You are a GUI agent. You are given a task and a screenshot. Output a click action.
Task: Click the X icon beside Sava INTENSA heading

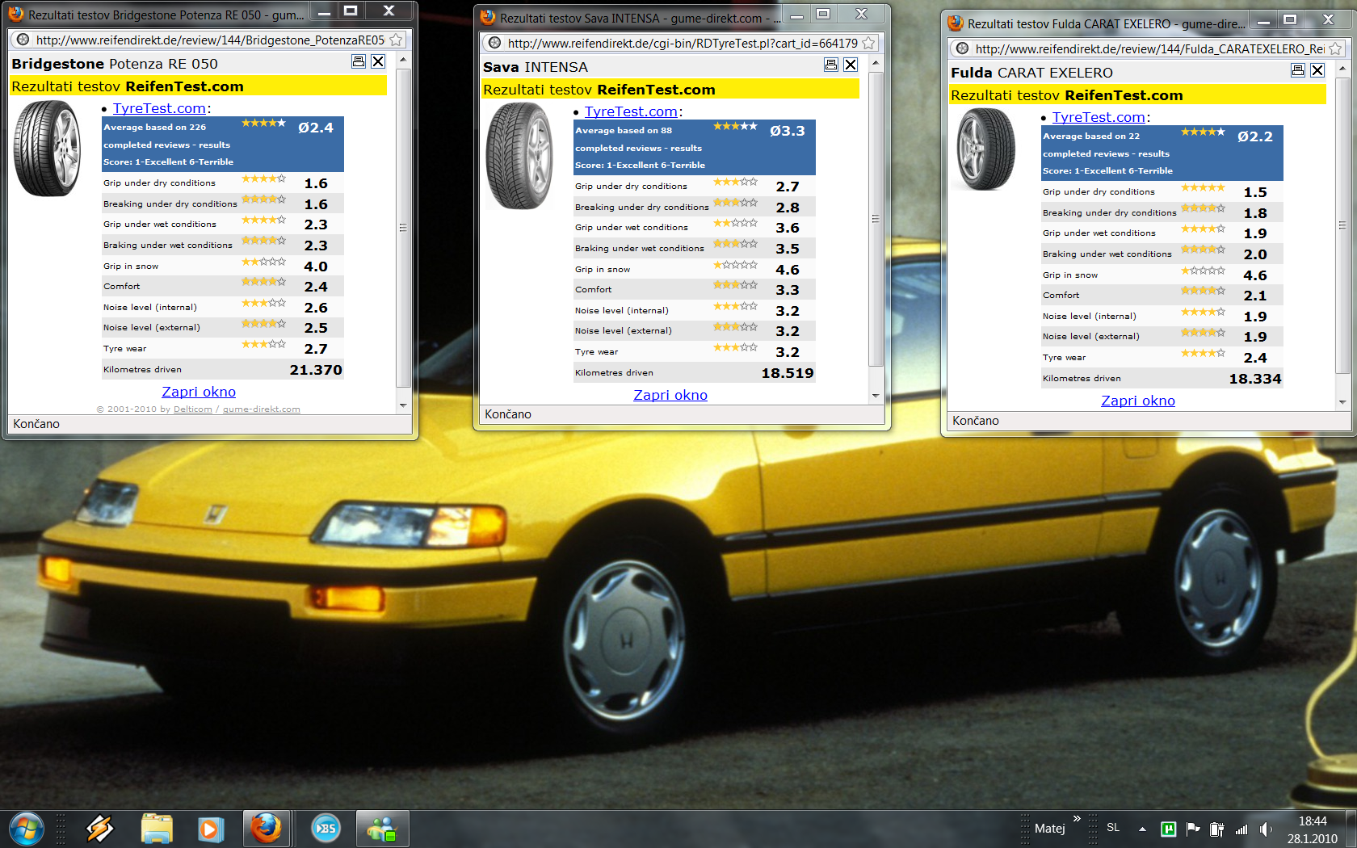tap(851, 65)
